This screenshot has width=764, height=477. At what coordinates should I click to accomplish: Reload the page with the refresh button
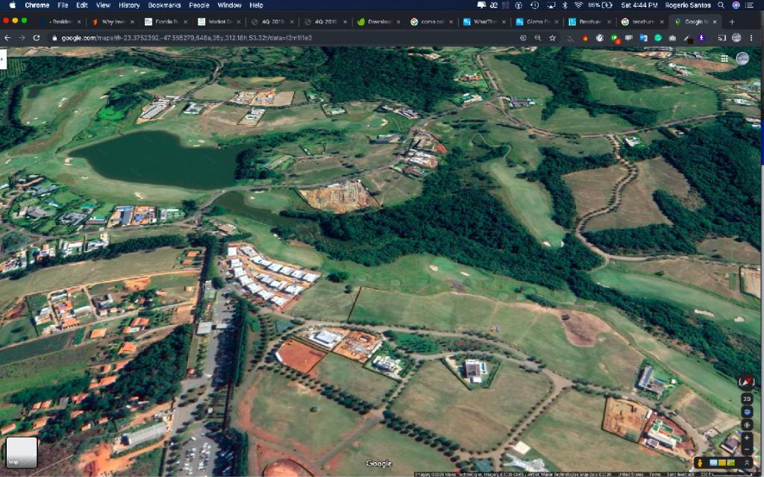pyautogui.click(x=35, y=37)
